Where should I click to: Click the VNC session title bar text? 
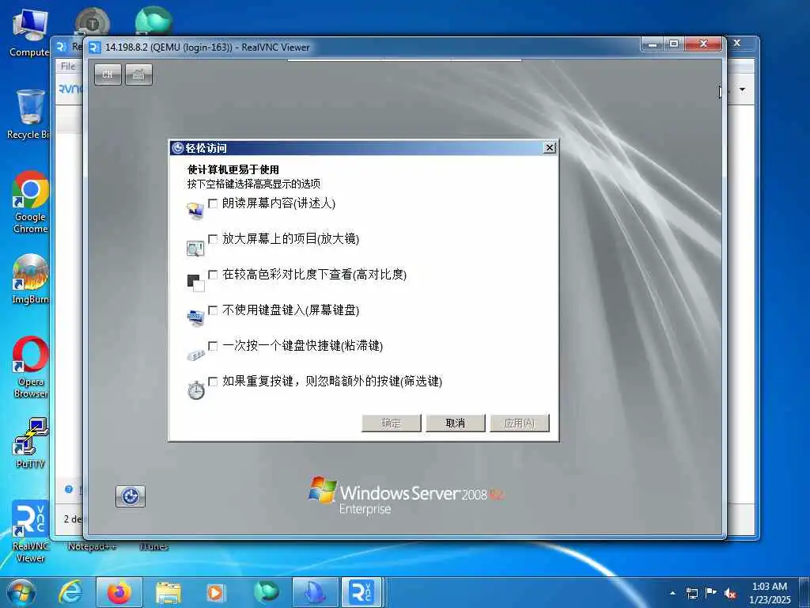pos(207,47)
